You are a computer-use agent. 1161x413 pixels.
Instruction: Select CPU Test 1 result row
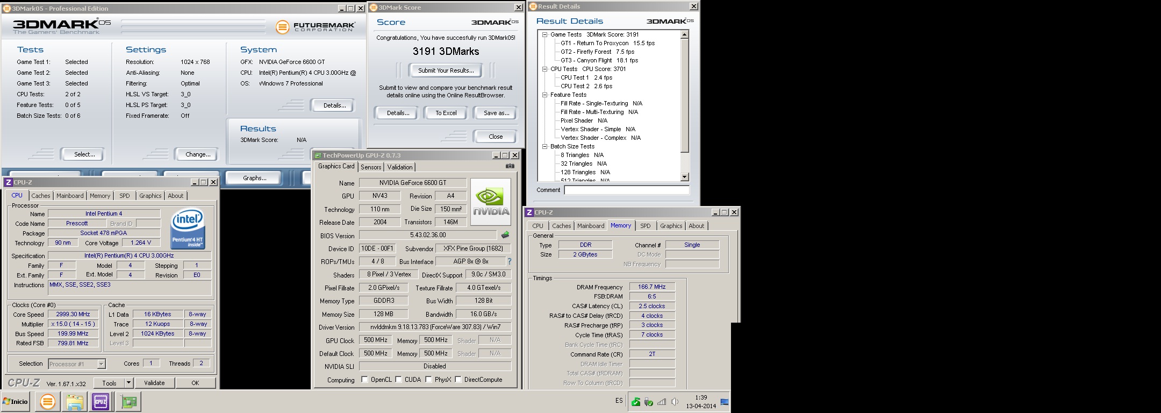click(x=586, y=77)
